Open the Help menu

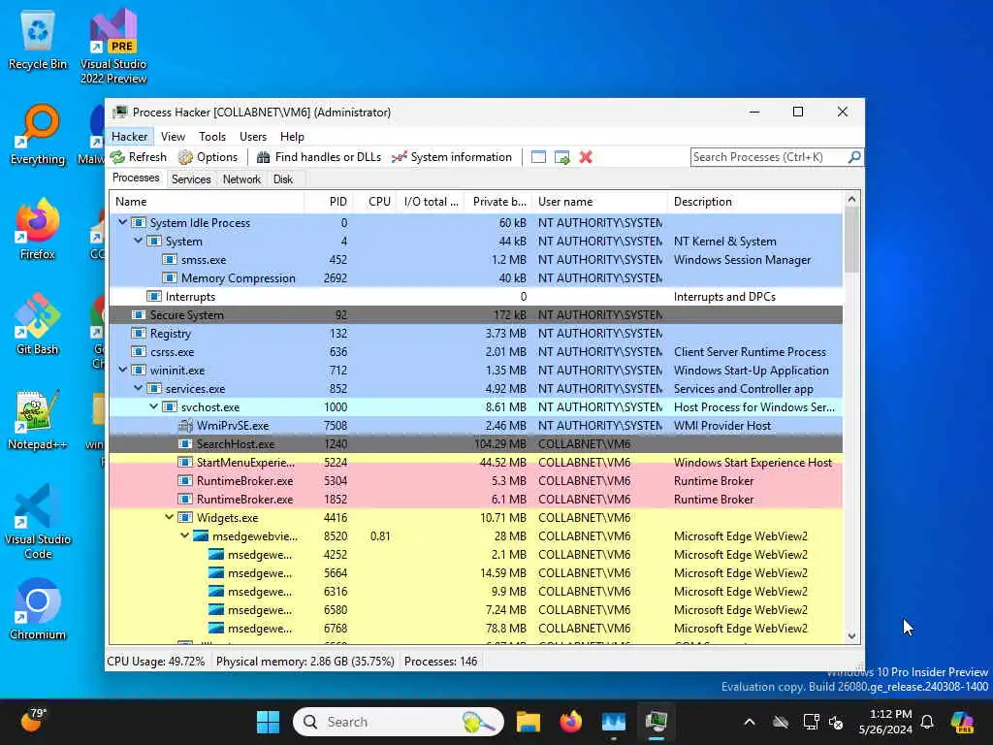pyautogui.click(x=292, y=137)
